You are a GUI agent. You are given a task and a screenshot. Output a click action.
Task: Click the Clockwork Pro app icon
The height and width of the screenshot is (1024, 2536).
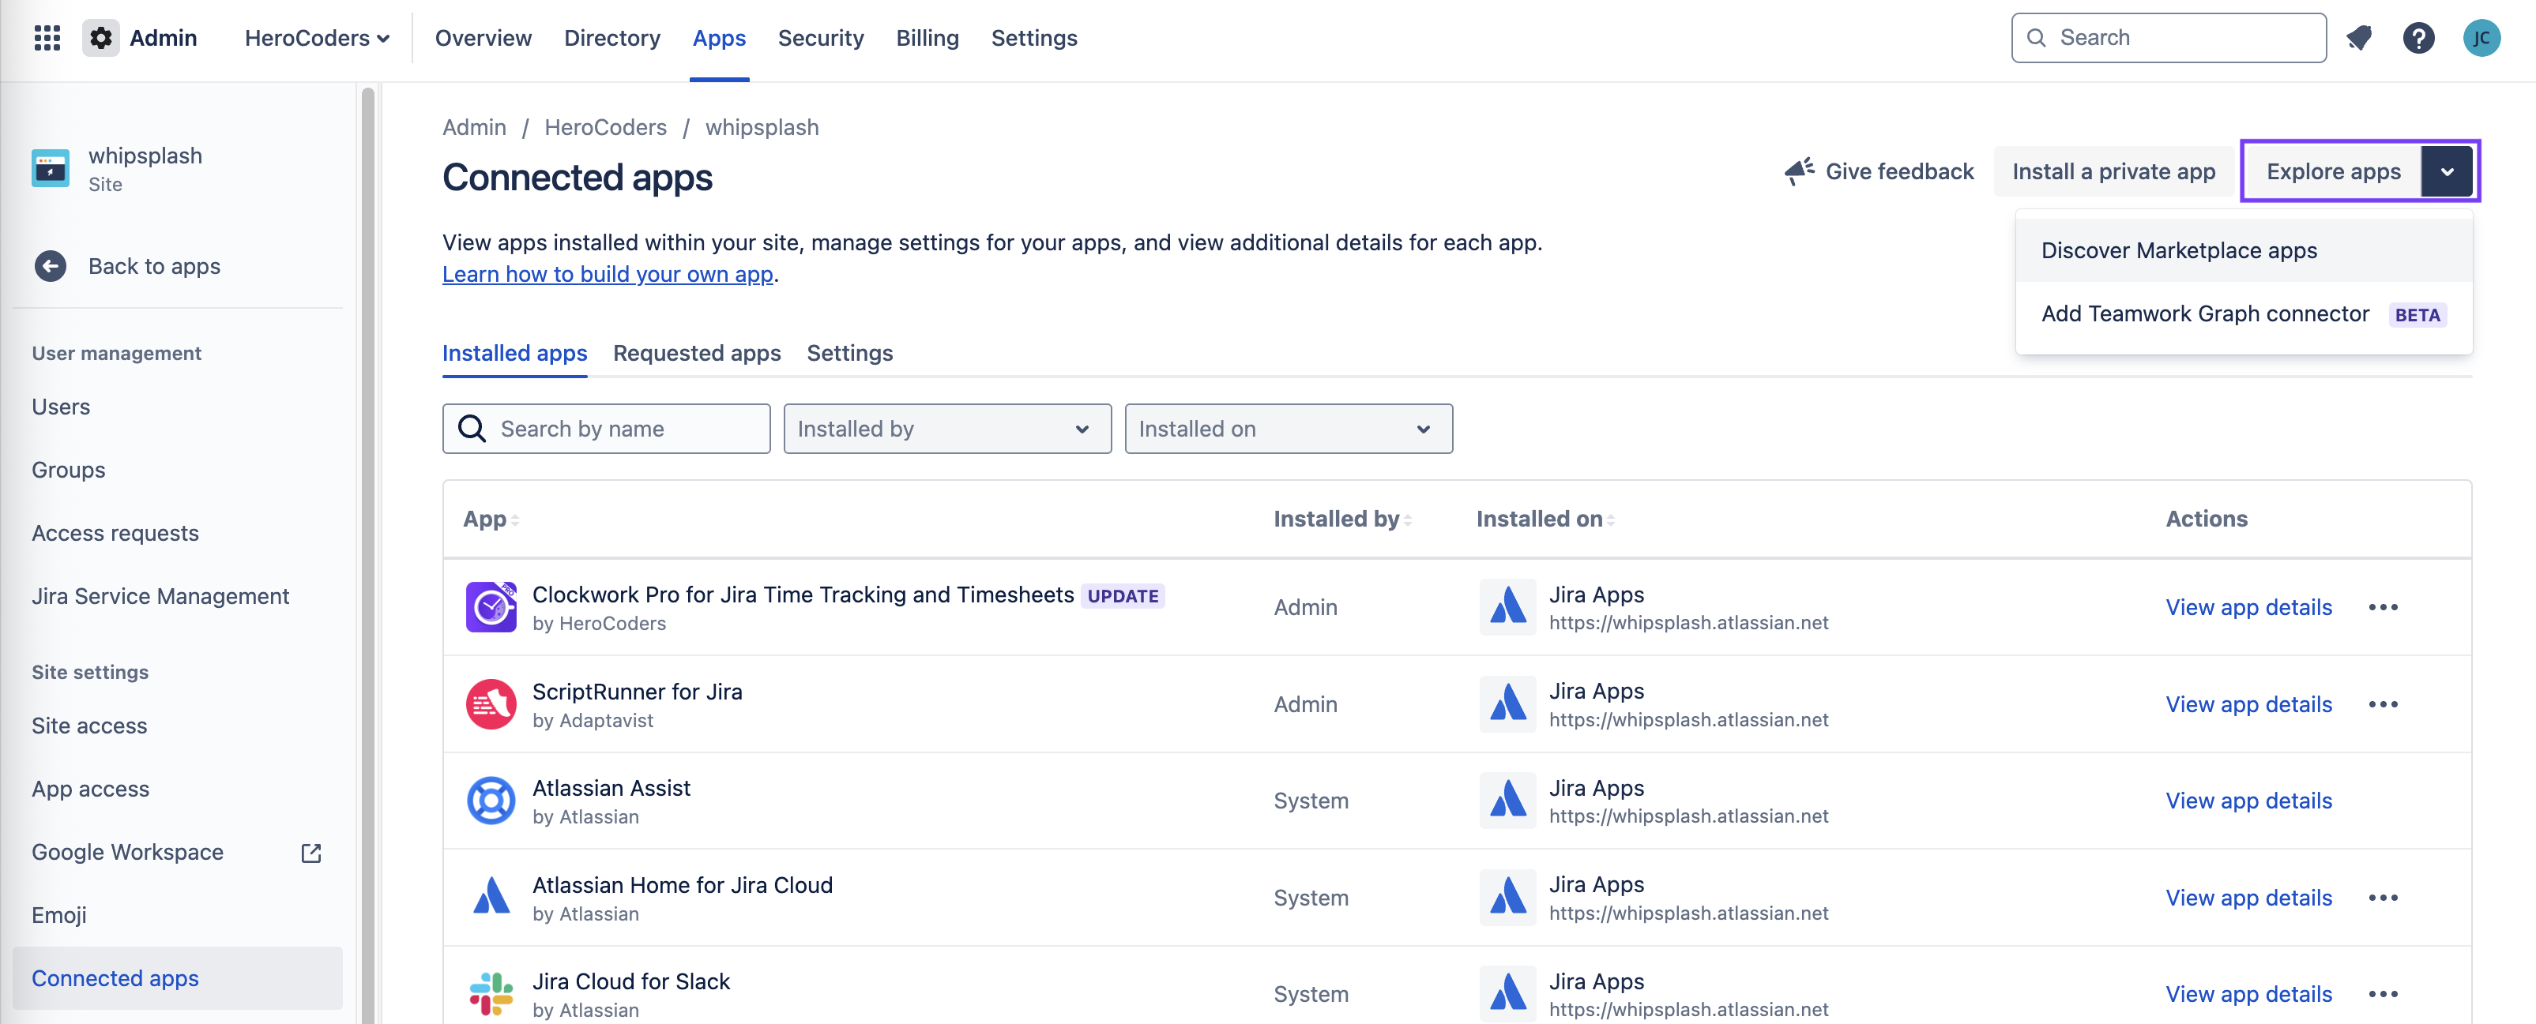click(x=491, y=607)
